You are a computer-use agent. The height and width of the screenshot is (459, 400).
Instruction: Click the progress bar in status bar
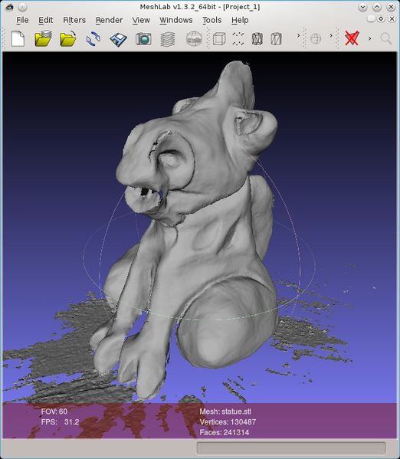[x=291, y=448]
